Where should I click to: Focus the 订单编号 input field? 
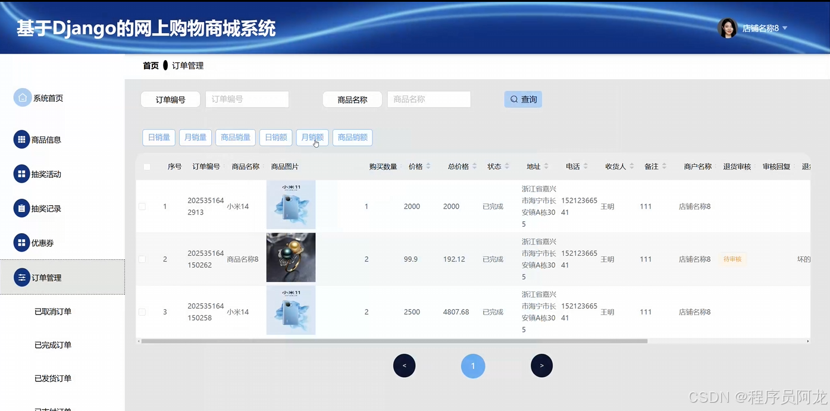point(247,99)
